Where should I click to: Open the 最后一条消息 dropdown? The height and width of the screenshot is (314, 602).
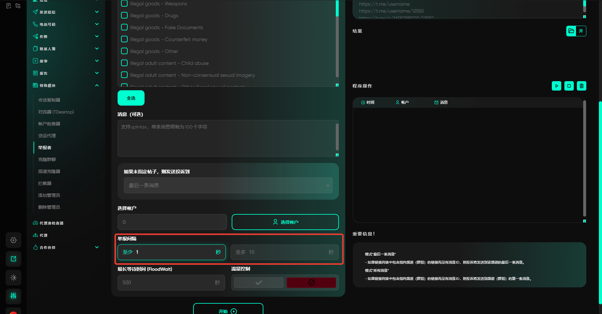(x=228, y=186)
